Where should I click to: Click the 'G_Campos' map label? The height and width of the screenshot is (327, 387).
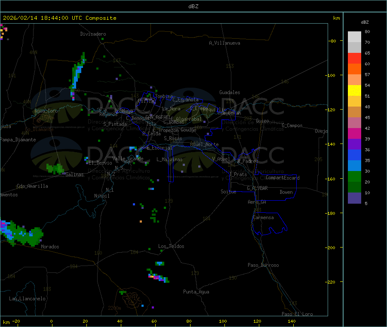(292, 125)
